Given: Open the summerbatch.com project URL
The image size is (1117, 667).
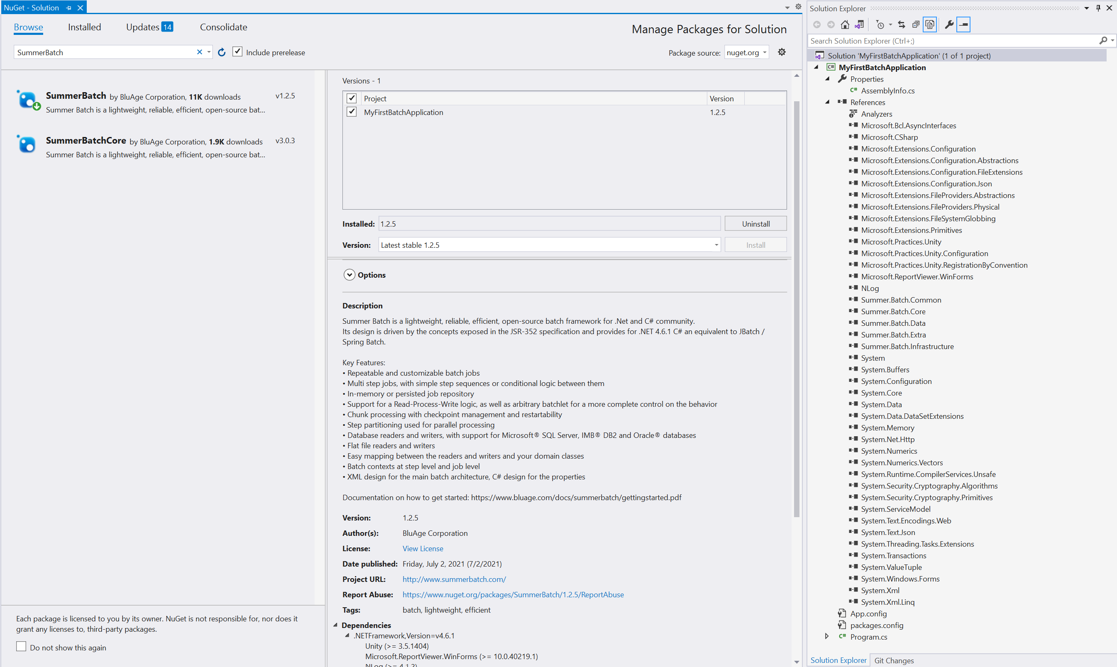Looking at the screenshot, I should (454, 579).
